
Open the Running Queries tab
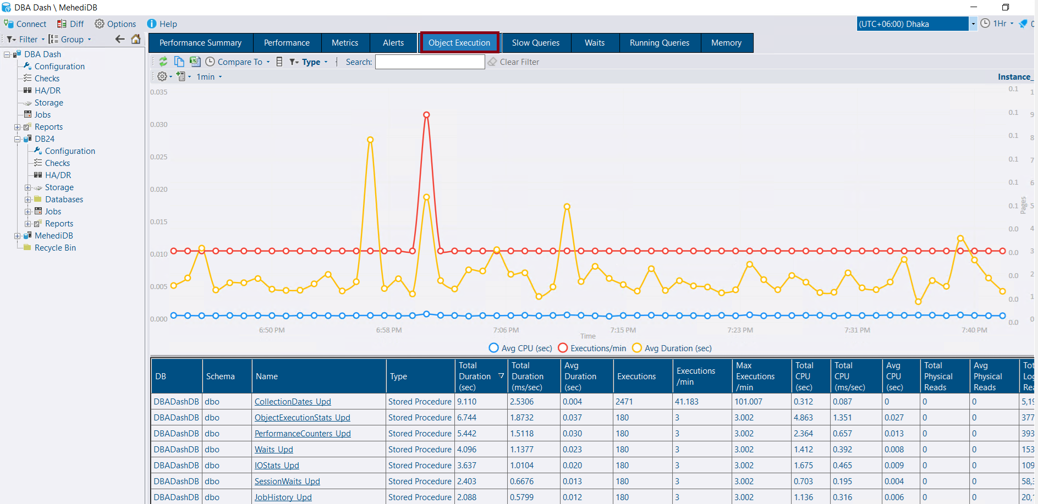pos(659,43)
